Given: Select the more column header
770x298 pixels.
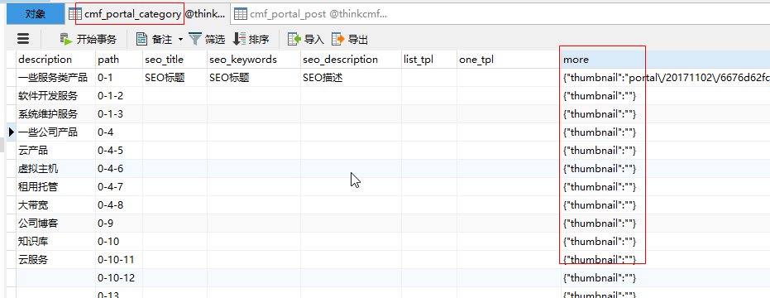Looking at the screenshot, I should pos(666,60).
